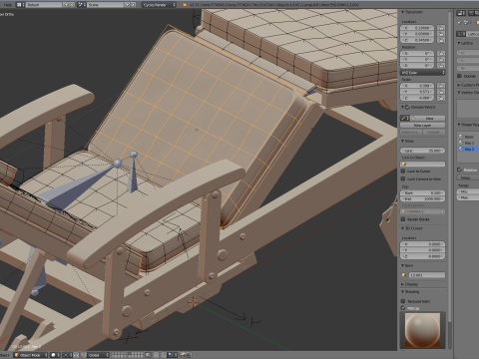Click the screen layout icon in top bar
This screenshot has height=359, width=479.
click(x=20, y=5)
